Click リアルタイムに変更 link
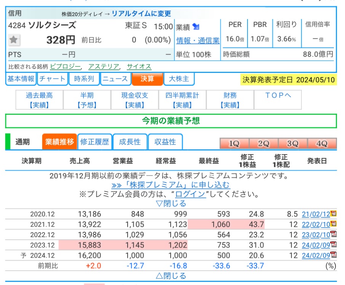Image resolution: width=345 pixels, height=285 pixels. tap(142, 14)
